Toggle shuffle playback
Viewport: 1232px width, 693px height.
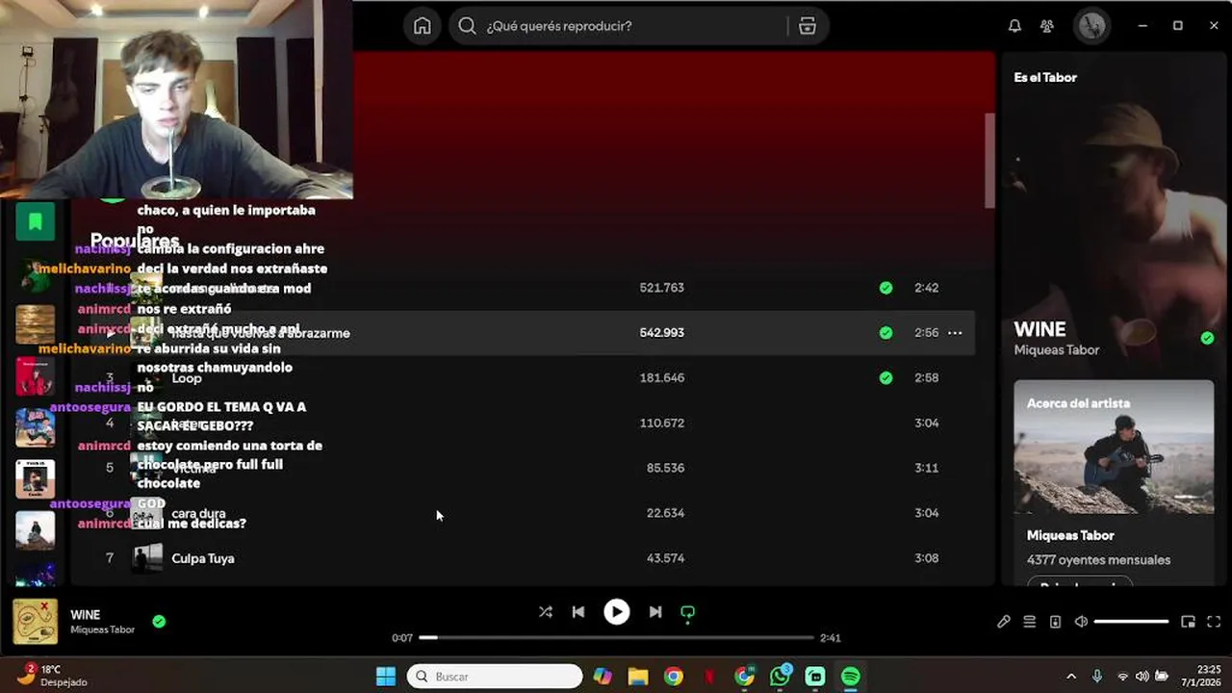[x=546, y=612]
